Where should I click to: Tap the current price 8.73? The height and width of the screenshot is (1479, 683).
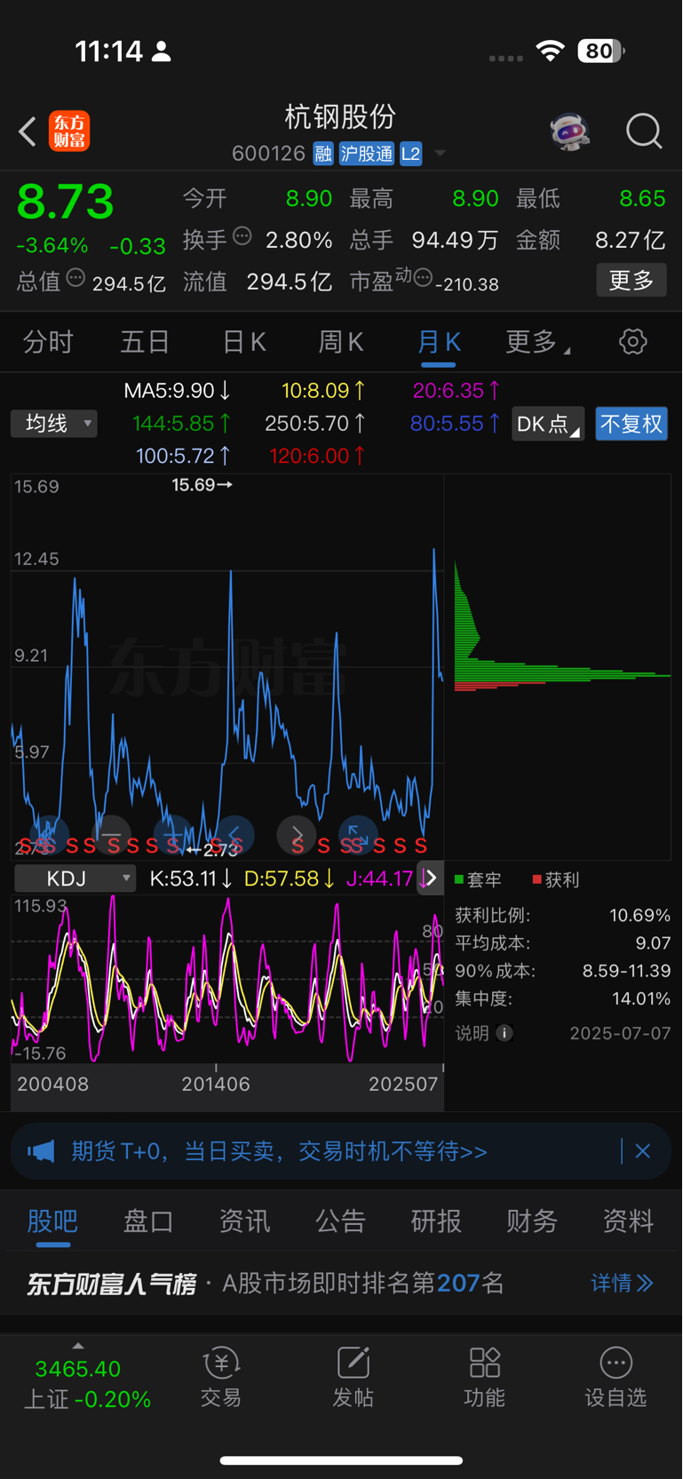65,202
